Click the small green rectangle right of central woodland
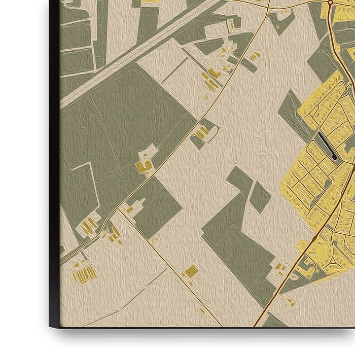The width and height of the screenshot is (355, 355). (261, 198)
